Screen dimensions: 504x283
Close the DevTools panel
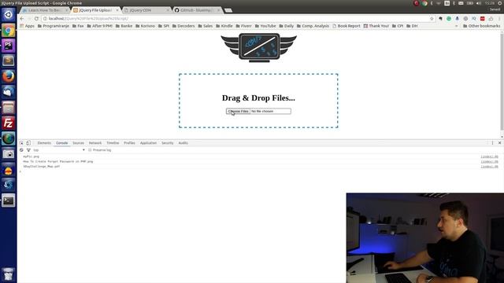click(500, 143)
